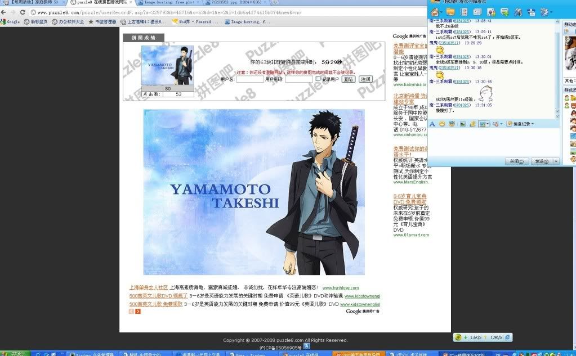Open a new browser tab

[275, 2]
